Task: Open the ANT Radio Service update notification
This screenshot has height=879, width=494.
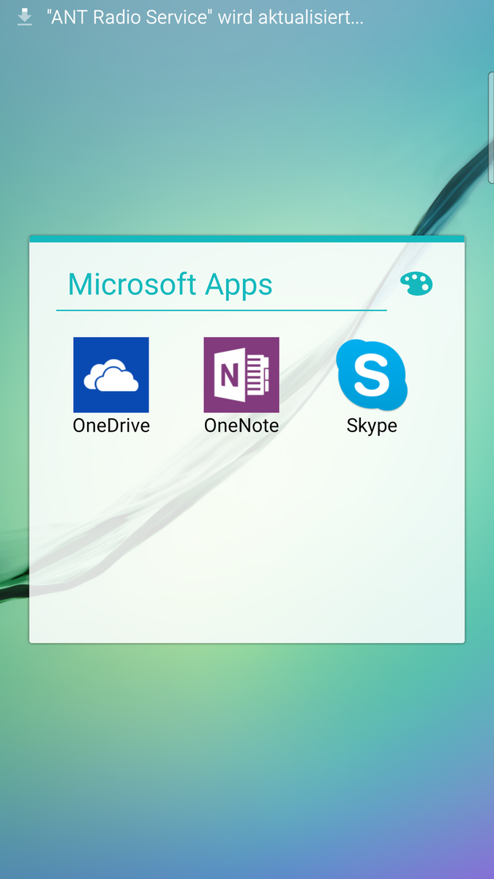Action: point(205,18)
